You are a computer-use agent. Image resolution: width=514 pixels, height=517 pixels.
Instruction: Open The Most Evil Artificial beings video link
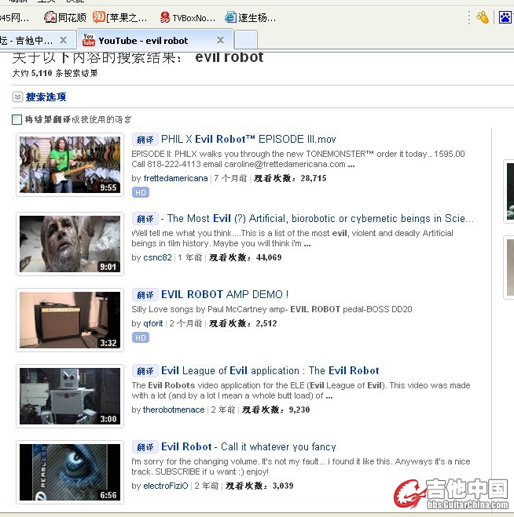tap(317, 218)
